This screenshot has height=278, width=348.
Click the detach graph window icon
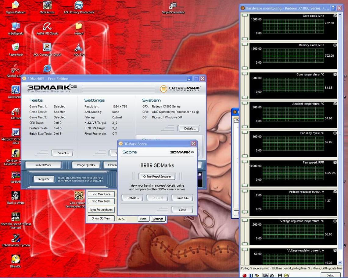[265, 275]
